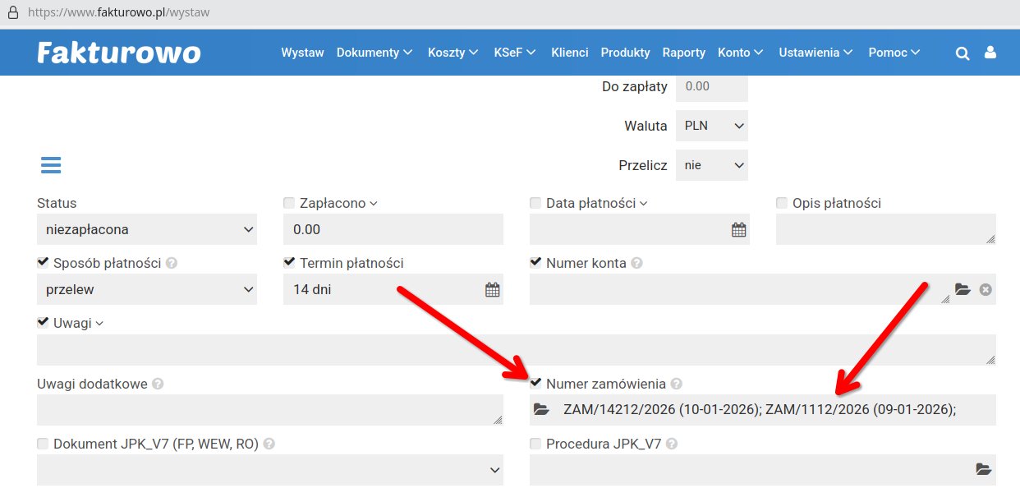Clear Numer konta with the X icon
Image resolution: width=1020 pixels, height=502 pixels.
986,289
